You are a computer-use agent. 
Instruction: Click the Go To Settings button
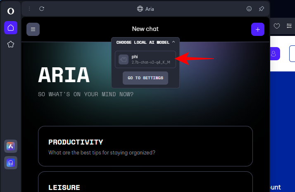pyautogui.click(x=145, y=78)
